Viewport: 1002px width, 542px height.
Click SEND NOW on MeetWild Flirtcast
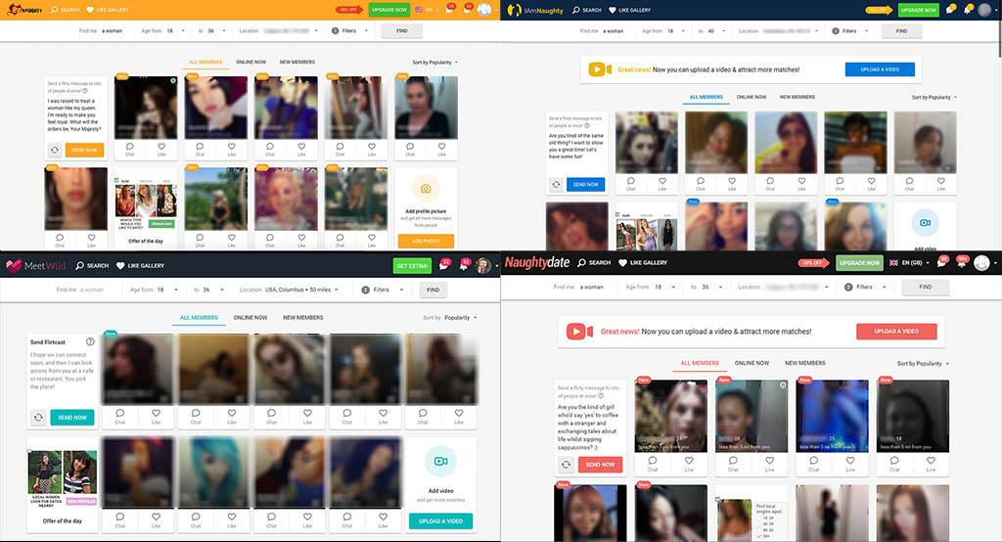(x=72, y=418)
